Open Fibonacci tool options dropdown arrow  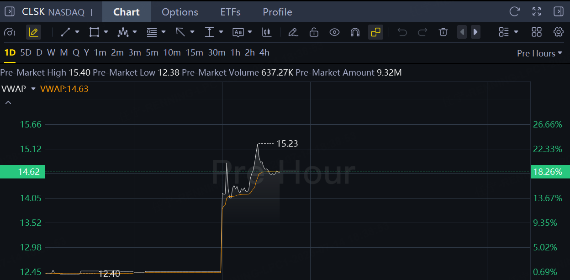point(164,32)
